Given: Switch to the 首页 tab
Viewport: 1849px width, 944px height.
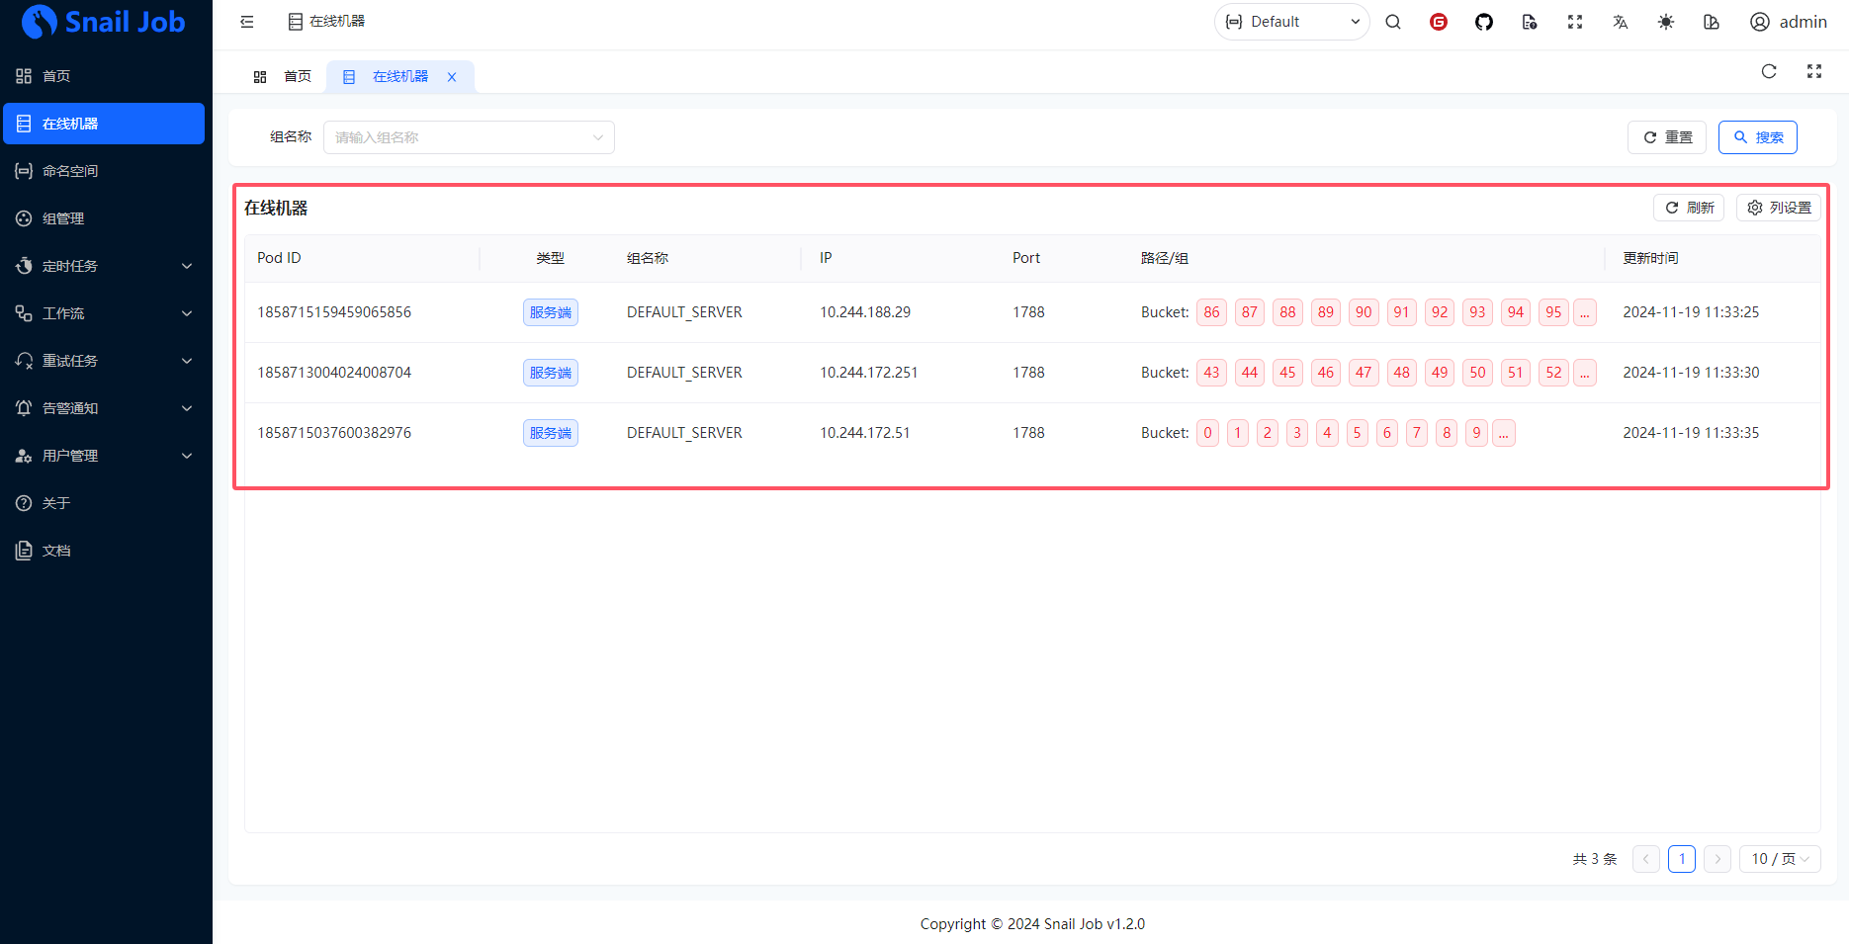Looking at the screenshot, I should 284,76.
